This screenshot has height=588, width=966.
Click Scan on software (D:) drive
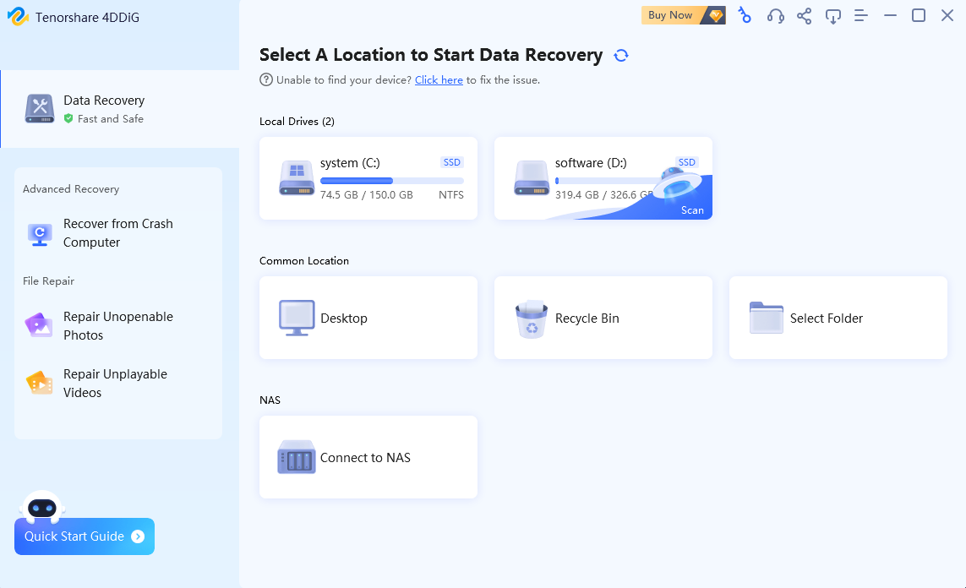coord(692,210)
